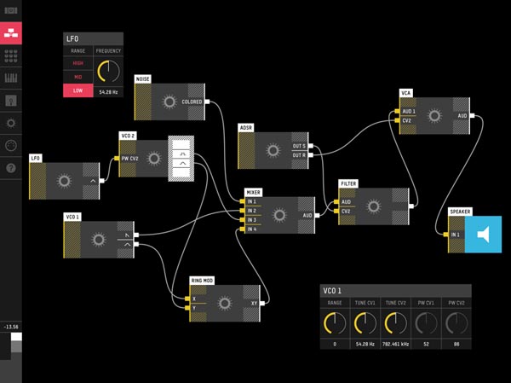This screenshot has height=383, width=511.
Task: Click the FILTER module settings gear
Action: [x=373, y=206]
